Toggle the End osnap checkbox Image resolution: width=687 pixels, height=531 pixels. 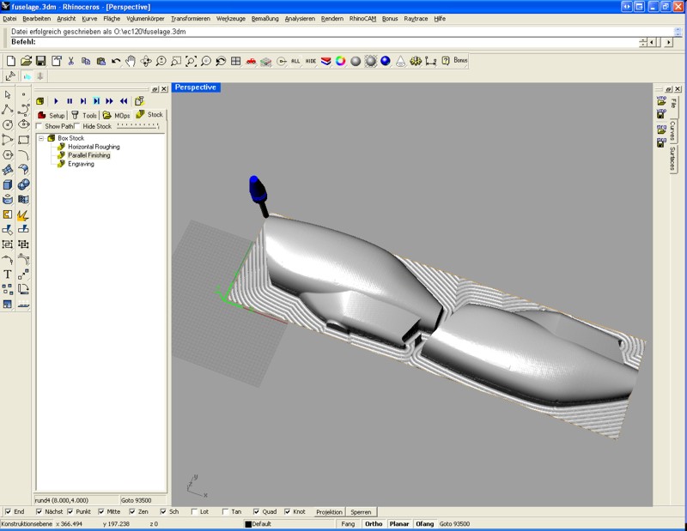click(x=8, y=511)
